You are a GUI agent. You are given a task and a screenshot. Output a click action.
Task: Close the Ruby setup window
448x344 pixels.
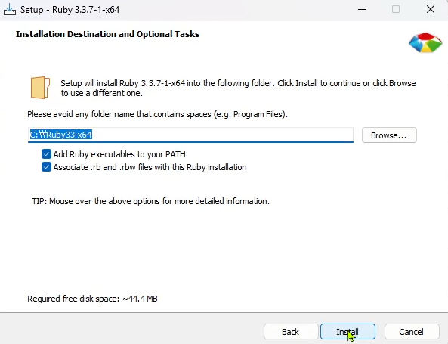pos(431,9)
